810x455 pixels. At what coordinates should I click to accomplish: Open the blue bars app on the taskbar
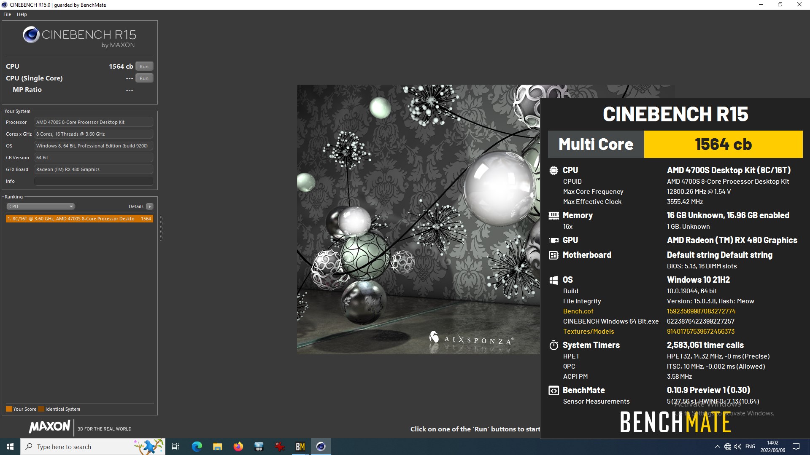259,447
